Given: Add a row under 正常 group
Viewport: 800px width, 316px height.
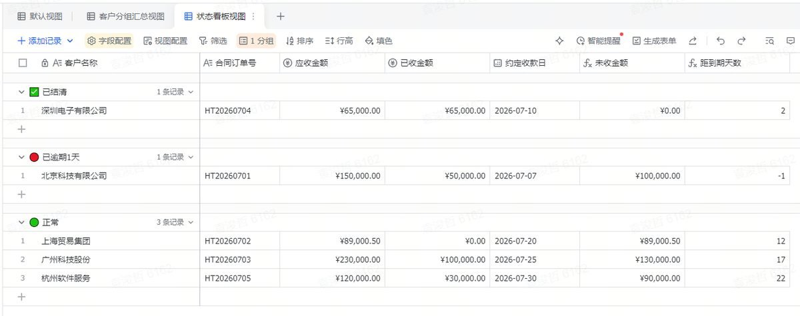Looking at the screenshot, I should (21, 296).
